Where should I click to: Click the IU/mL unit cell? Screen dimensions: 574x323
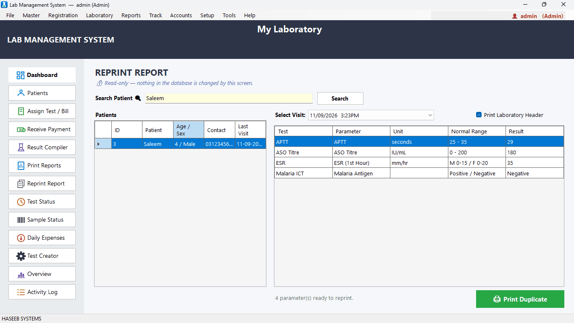[x=419, y=152]
